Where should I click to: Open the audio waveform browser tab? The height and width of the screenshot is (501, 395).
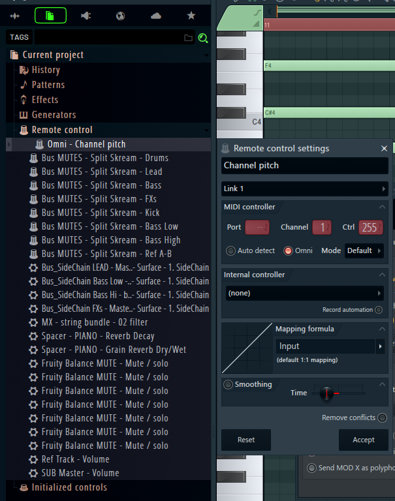pos(14,15)
